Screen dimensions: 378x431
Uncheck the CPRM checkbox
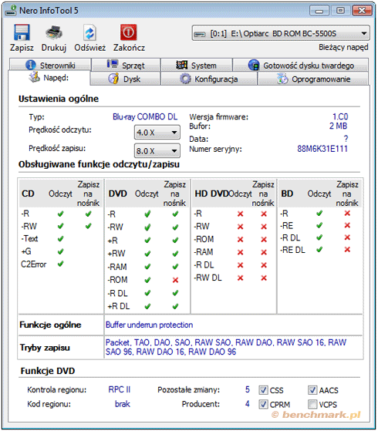pyautogui.click(x=264, y=404)
